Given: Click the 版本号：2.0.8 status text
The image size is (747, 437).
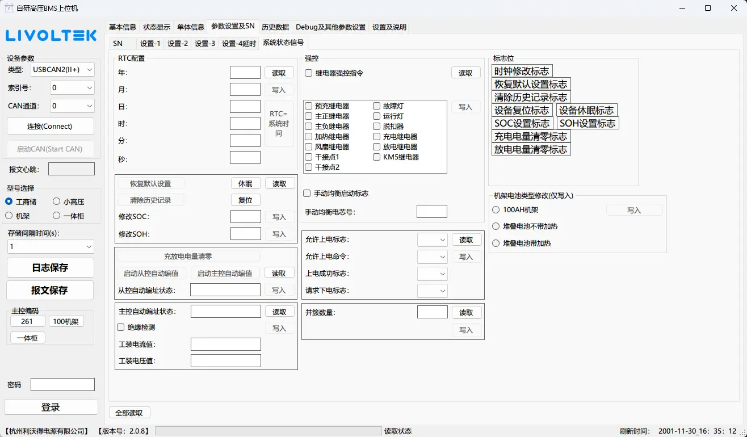Looking at the screenshot, I should point(124,431).
